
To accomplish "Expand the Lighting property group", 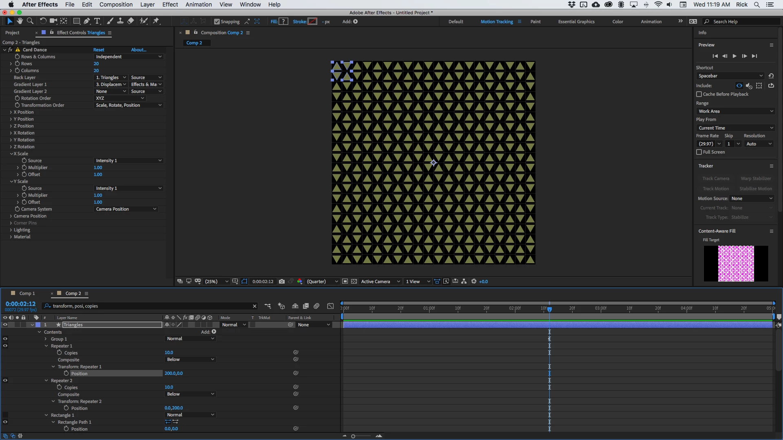I will click(x=11, y=230).
